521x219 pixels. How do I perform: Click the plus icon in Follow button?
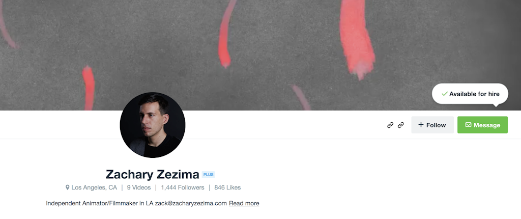tap(421, 125)
